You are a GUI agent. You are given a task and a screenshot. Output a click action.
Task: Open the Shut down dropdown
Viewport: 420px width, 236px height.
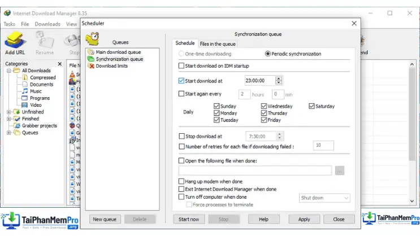click(x=324, y=198)
